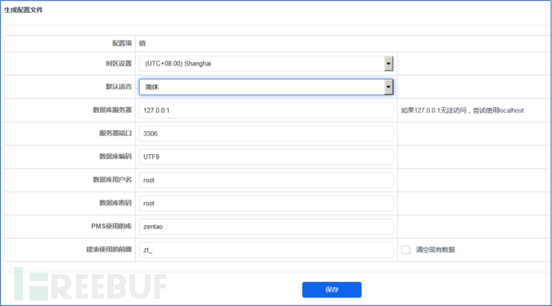This screenshot has height=306, width=552.
Task: Focus the 数据库用户名 input field
Action: click(x=266, y=180)
